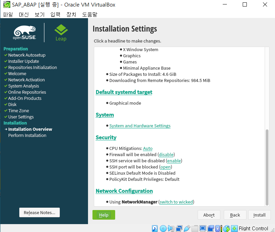Click switch to wicked link
Viewport: 275px width, 232px height.
point(176,202)
